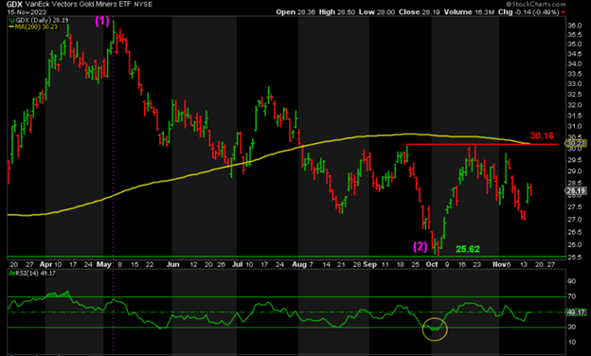Click the High 28.50 value
Screen dimensions: 591x356
coord(337,12)
